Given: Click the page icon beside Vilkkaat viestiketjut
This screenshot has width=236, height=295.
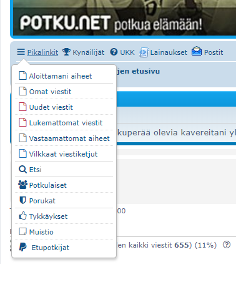Looking at the screenshot, I should click(22, 153).
